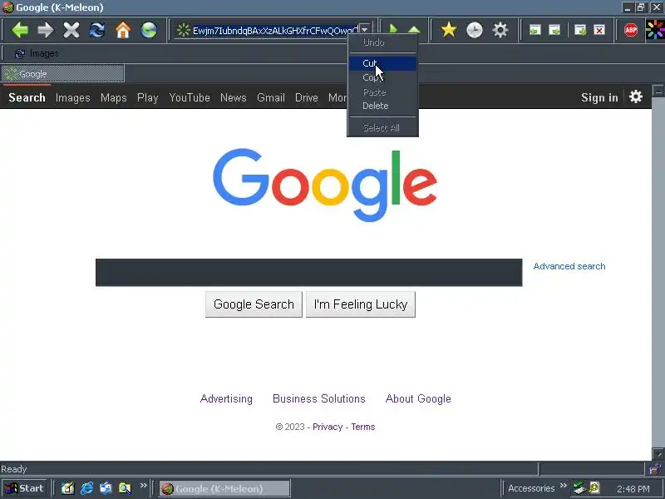Open the About Google footer link

tap(418, 399)
